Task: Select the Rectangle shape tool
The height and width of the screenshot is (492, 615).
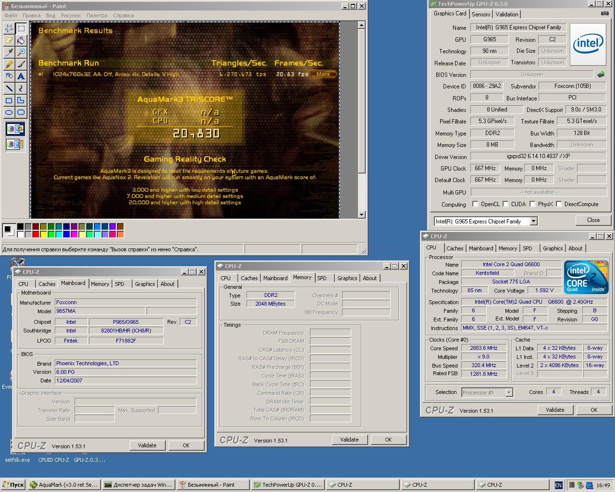Action: click(x=9, y=100)
